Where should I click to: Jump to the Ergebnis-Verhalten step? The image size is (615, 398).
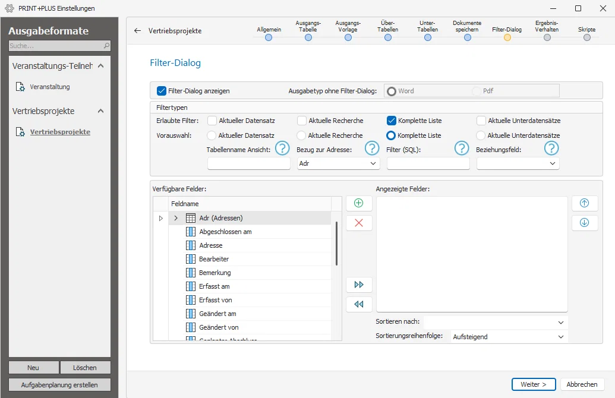click(547, 37)
